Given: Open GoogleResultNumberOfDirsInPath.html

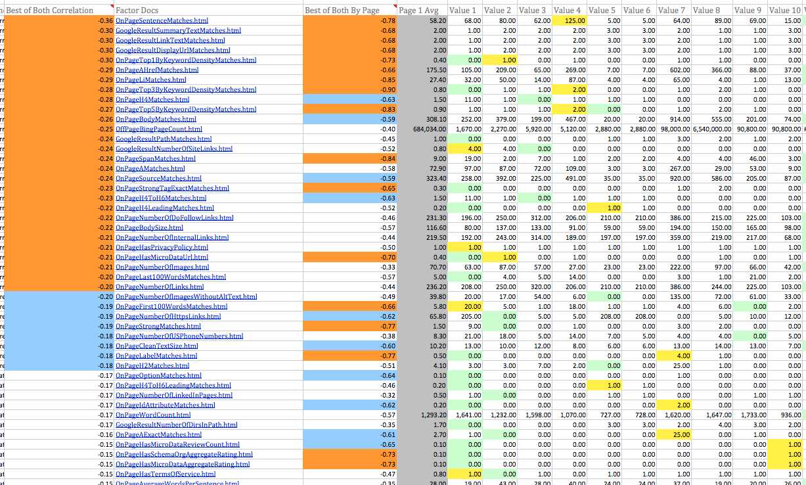Looking at the screenshot, I should [177, 425].
